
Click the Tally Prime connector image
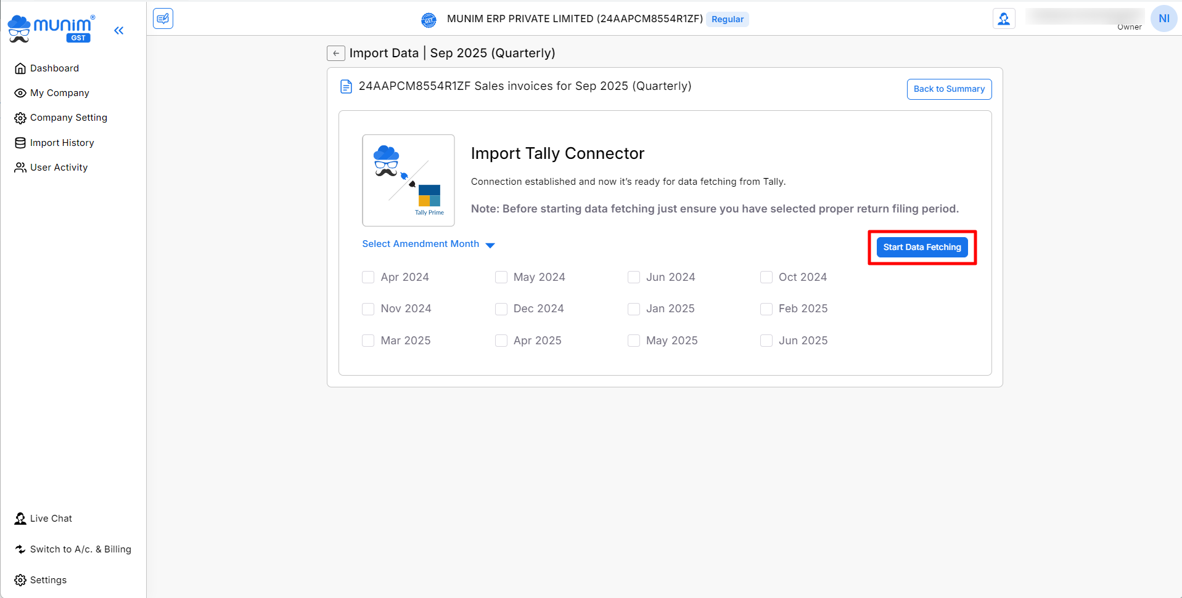(408, 180)
